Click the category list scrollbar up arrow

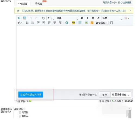point(130,109)
